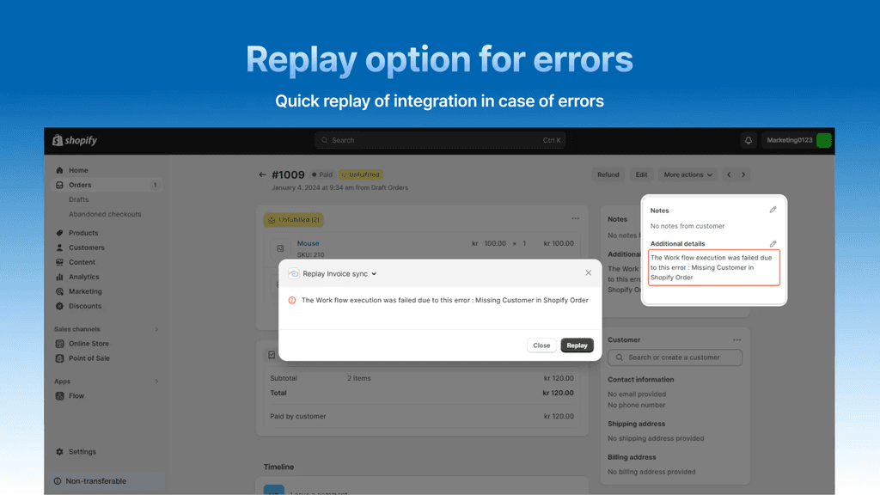Click the Analytics bar-chart icon

click(x=60, y=276)
